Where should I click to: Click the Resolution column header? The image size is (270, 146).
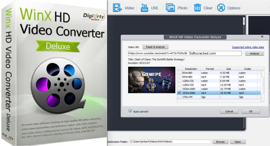coord(191,69)
